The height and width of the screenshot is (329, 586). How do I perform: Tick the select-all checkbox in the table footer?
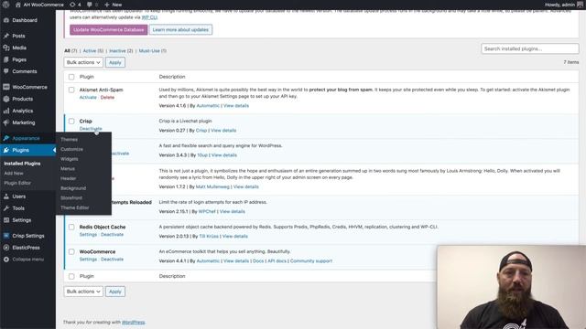tap(71, 276)
